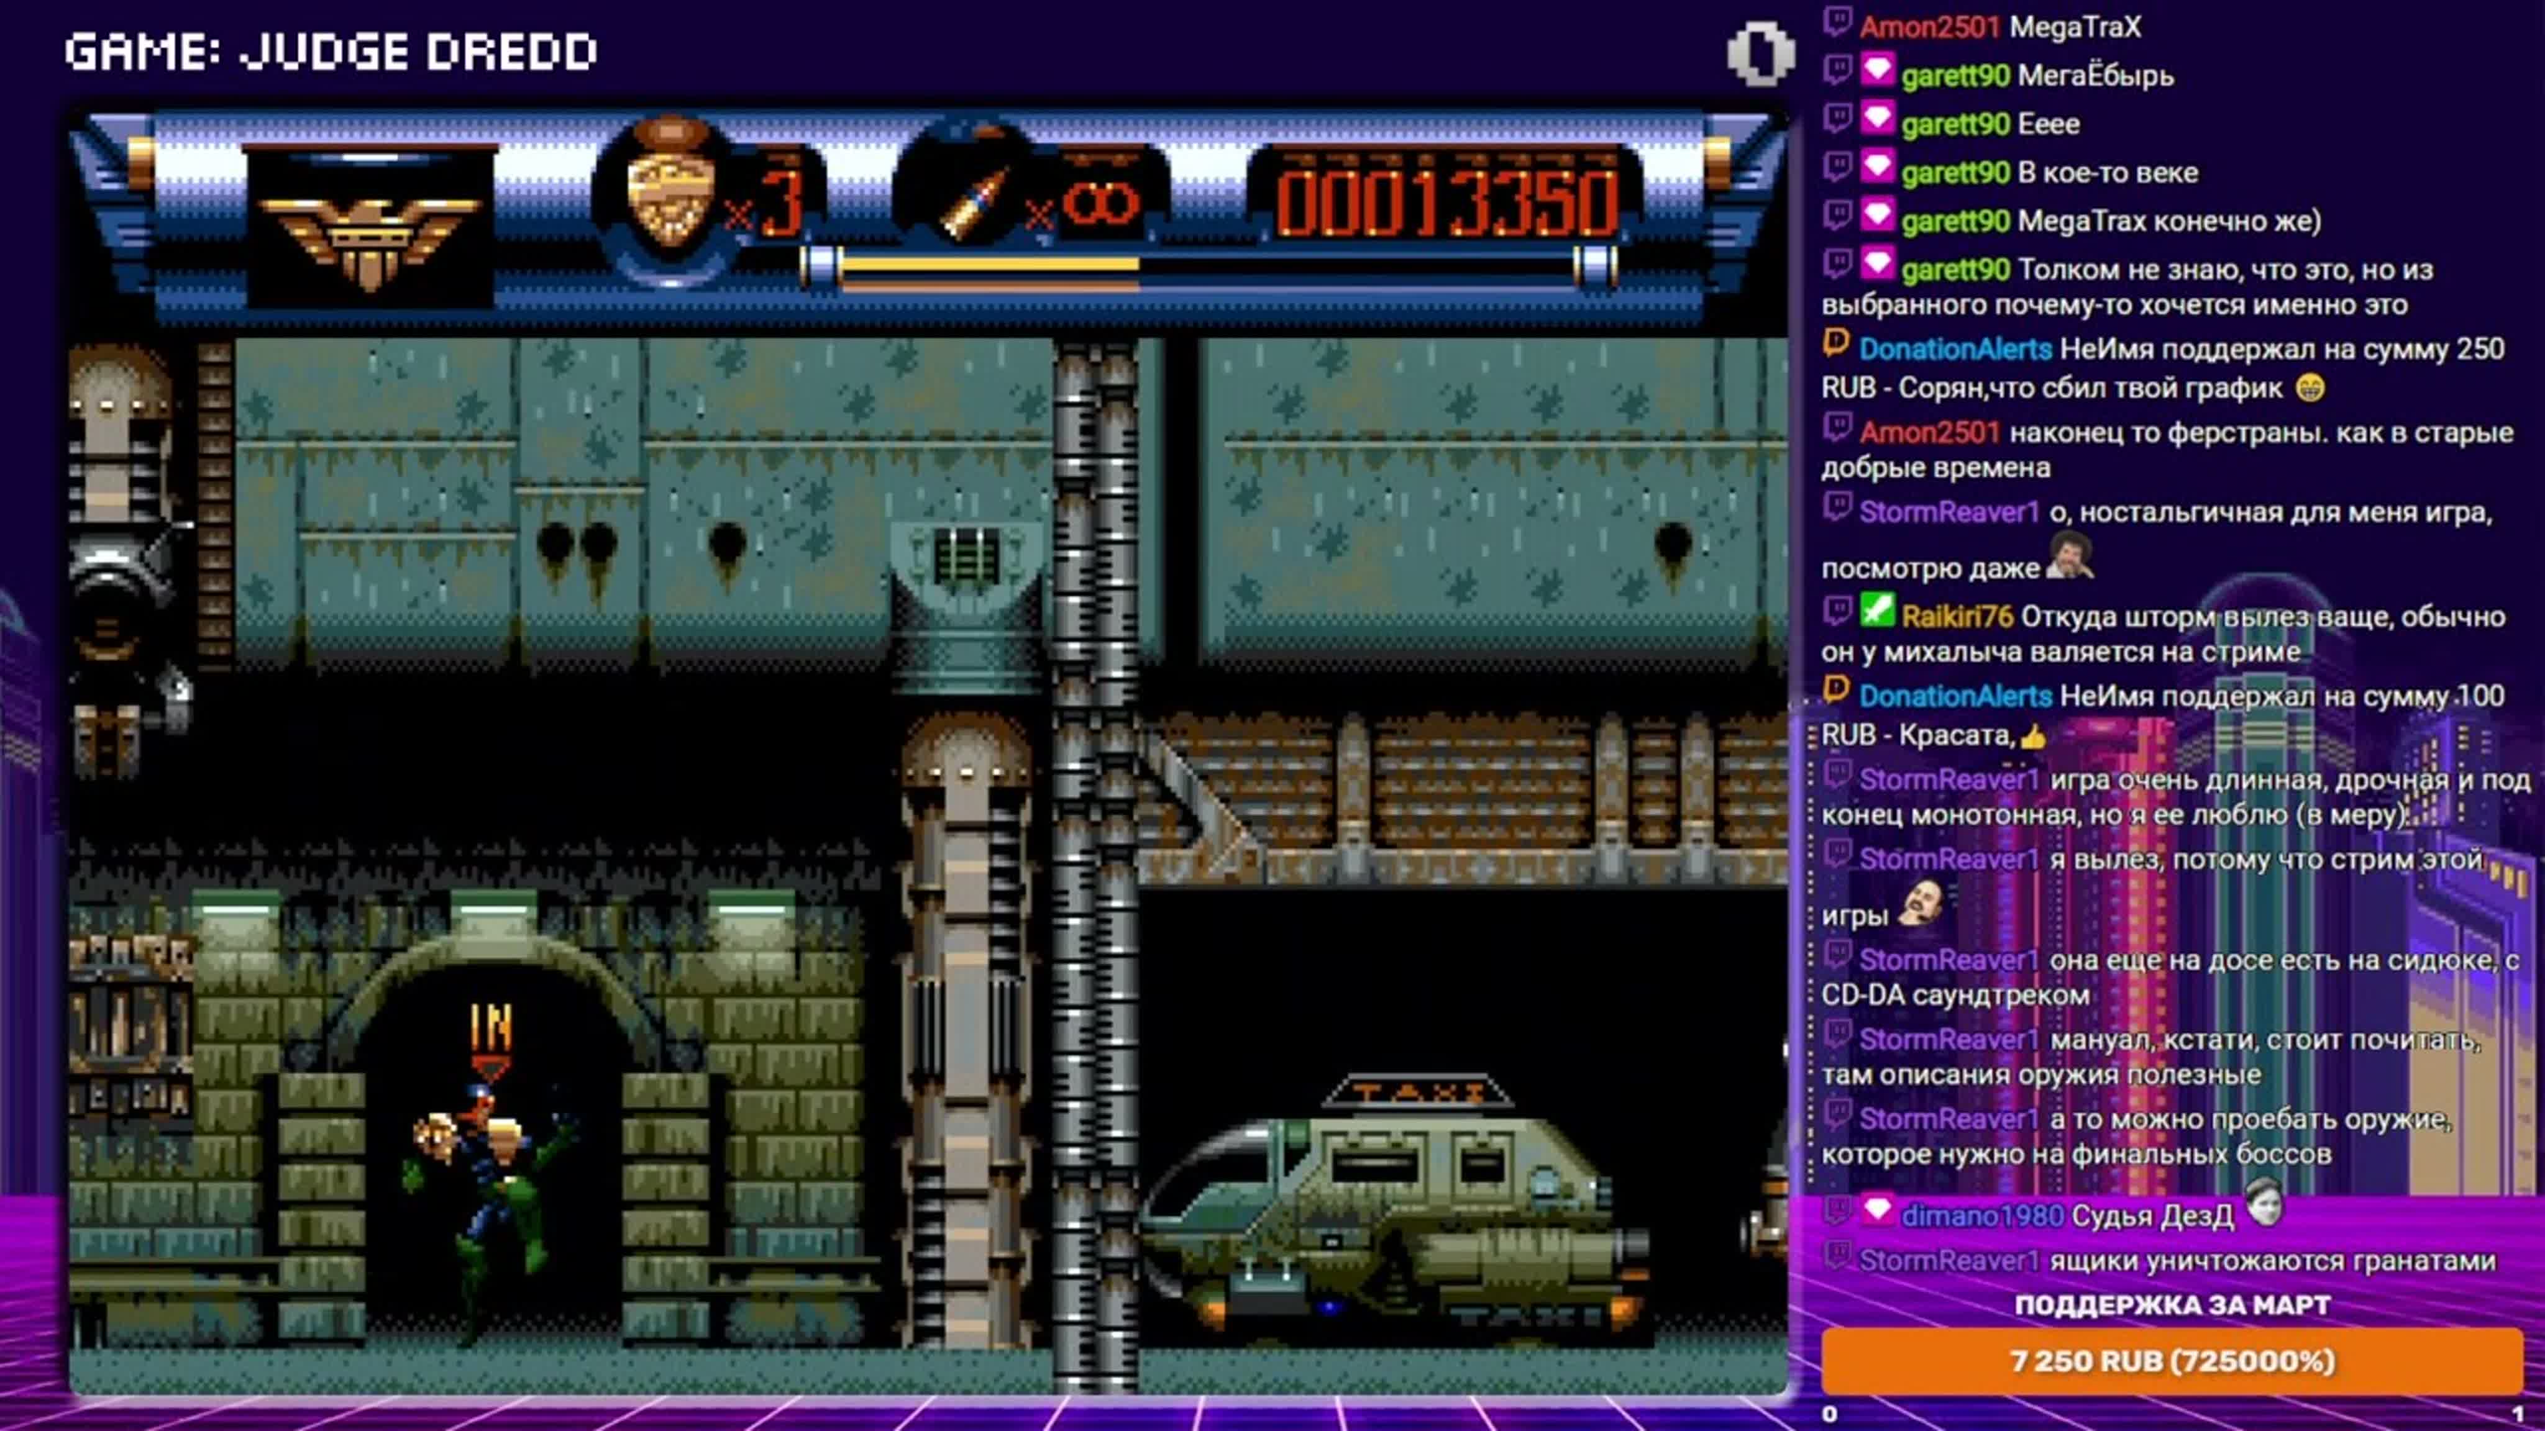
Task: Click the DonationAlerts name on the 100 RUB donation
Action: click(1955, 695)
